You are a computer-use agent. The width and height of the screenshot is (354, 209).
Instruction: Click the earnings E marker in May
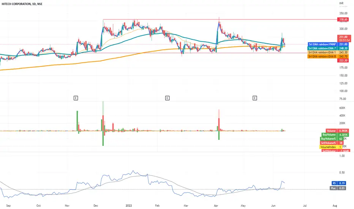pyautogui.click(x=254, y=98)
